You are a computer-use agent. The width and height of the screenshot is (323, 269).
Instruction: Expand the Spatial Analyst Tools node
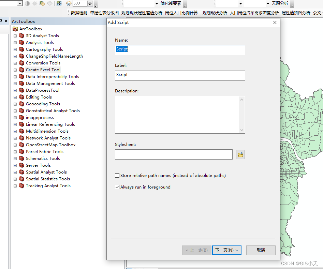pos(15,172)
